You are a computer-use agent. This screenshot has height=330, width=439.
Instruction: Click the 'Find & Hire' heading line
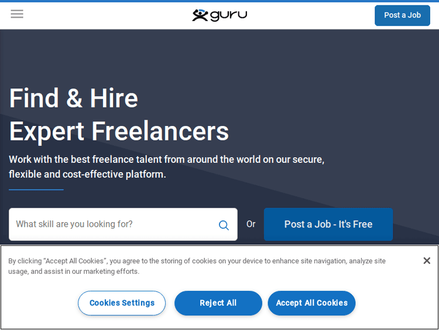coord(74,98)
